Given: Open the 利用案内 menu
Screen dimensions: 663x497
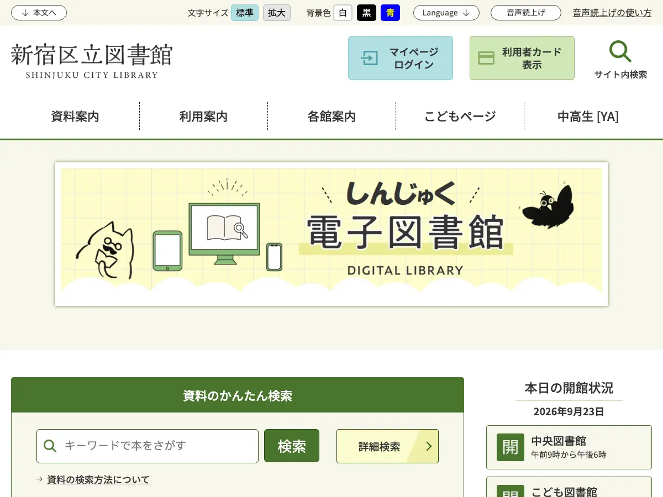Looking at the screenshot, I should coord(203,117).
